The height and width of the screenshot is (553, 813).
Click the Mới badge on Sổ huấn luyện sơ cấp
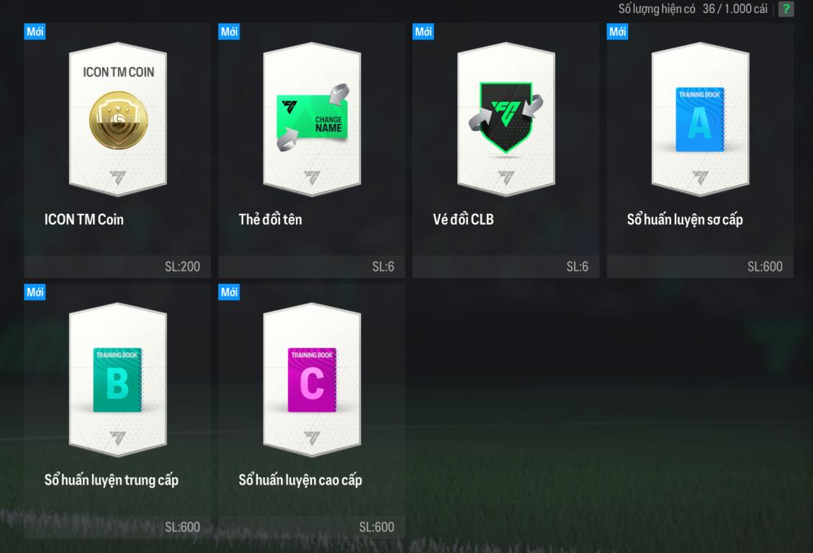[x=618, y=32]
